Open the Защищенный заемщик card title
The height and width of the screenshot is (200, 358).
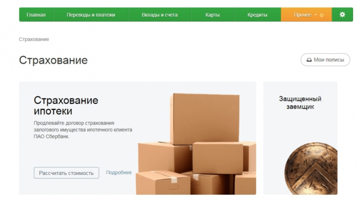300,103
